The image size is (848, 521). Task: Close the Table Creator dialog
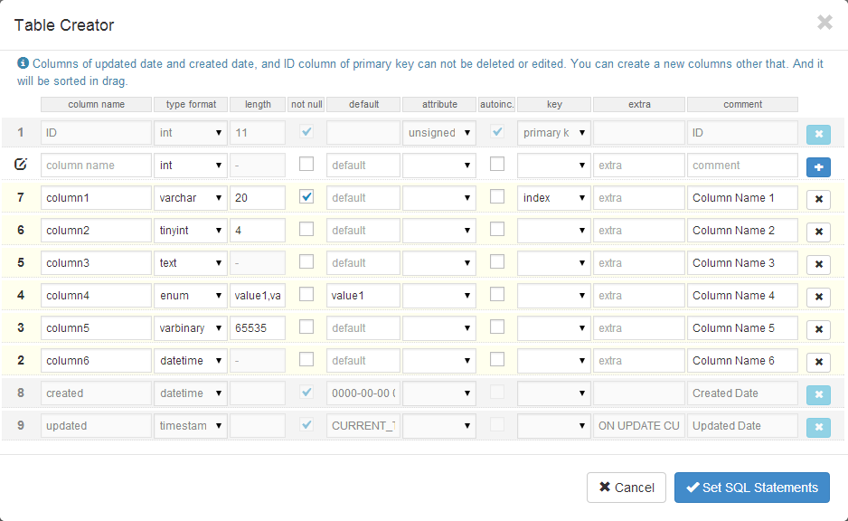point(824,23)
